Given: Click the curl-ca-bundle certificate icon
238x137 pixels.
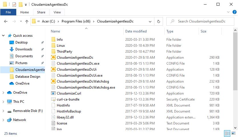Looking at the screenshot, I should click(53, 99).
